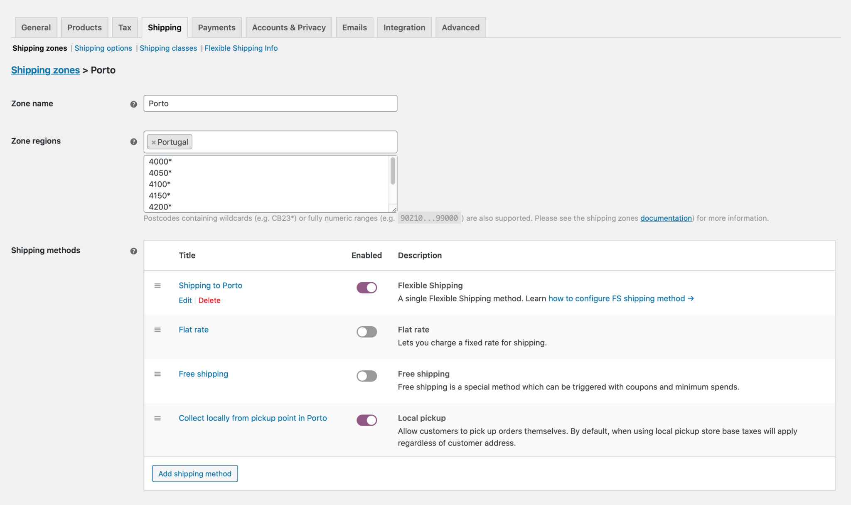Open the shipping zones documentation link

[666, 218]
